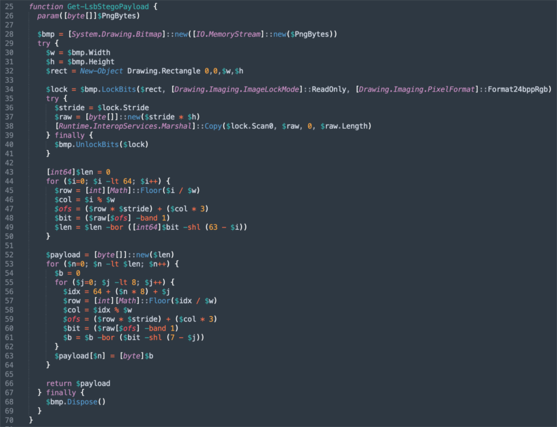Click the return $payload statement
This screenshot has height=427, width=557.
coord(78,384)
